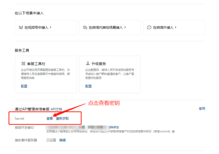This screenshot has height=154, width=219.
Task: Click 查看 to view the Secret
Action: pyautogui.click(x=50, y=118)
